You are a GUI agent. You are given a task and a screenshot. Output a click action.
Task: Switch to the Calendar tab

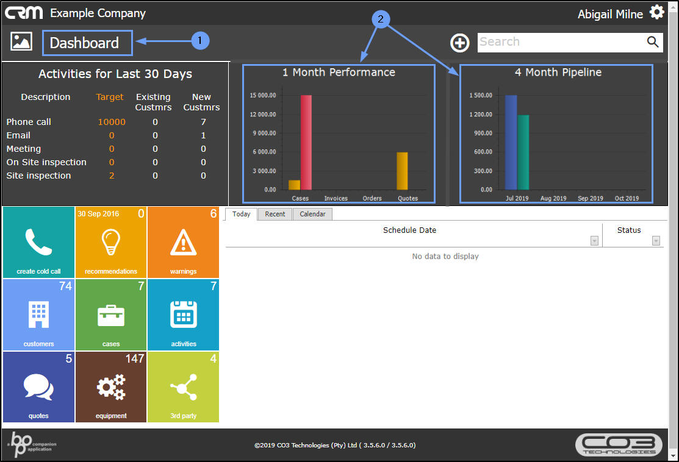312,214
